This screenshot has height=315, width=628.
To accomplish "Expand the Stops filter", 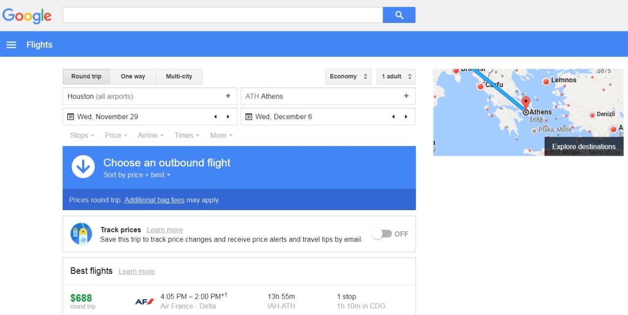I will (x=82, y=135).
